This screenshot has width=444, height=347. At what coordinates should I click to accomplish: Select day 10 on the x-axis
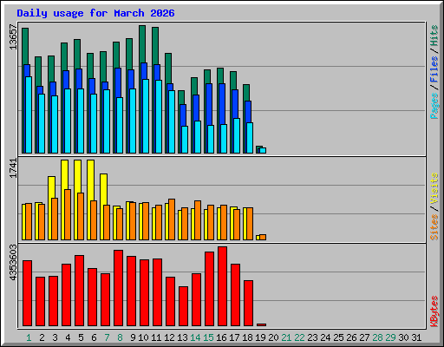(143, 337)
